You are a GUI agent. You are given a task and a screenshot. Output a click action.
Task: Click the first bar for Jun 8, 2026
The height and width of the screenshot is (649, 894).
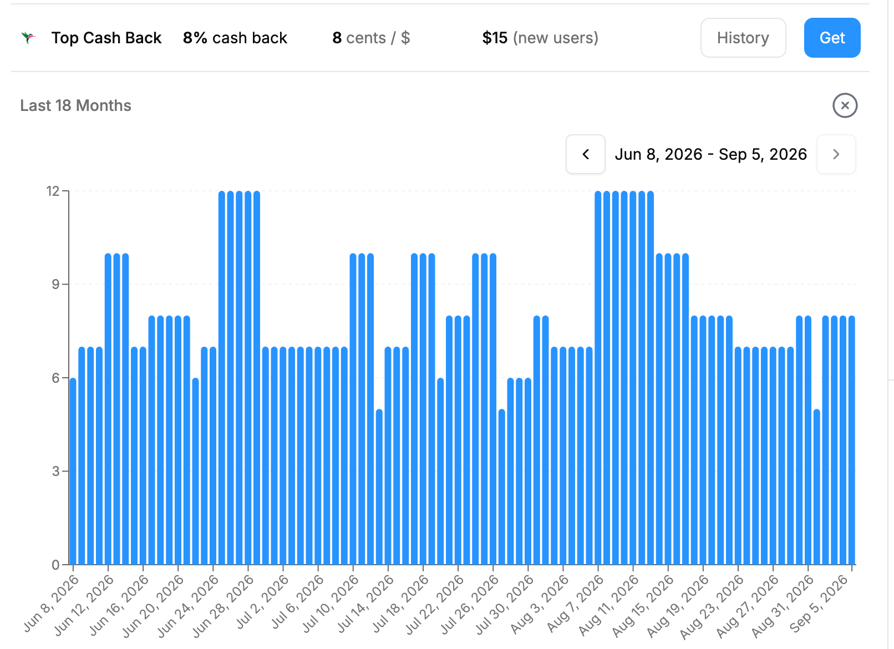(73, 471)
